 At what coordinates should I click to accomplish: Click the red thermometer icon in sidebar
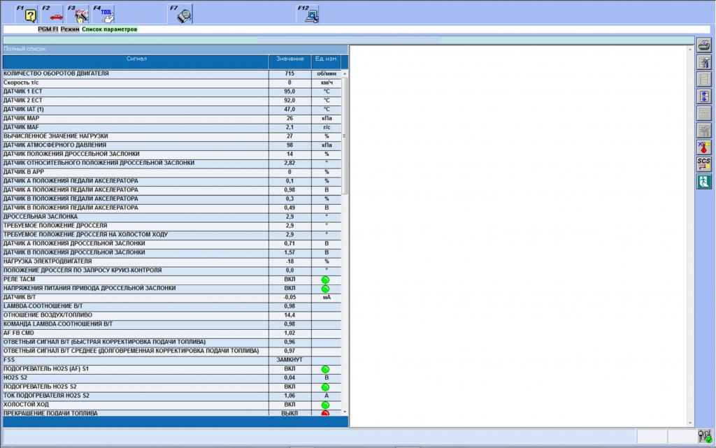coord(704,147)
